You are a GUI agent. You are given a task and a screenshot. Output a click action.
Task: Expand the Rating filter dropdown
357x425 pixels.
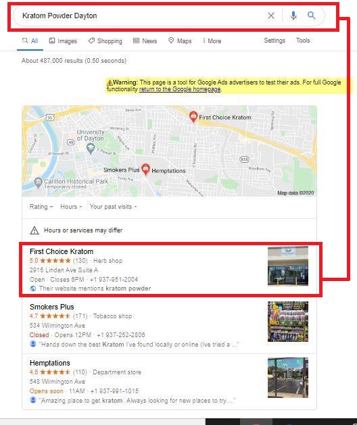click(41, 207)
